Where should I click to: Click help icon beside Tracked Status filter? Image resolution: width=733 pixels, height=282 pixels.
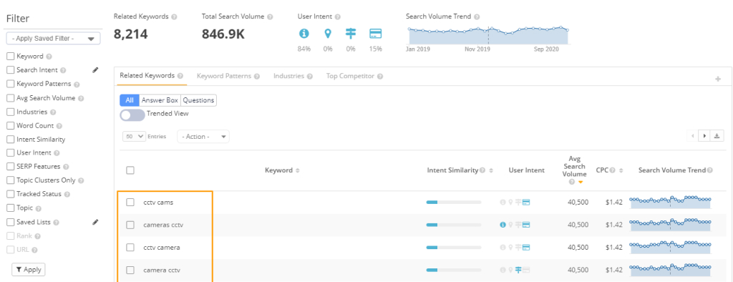67,195
